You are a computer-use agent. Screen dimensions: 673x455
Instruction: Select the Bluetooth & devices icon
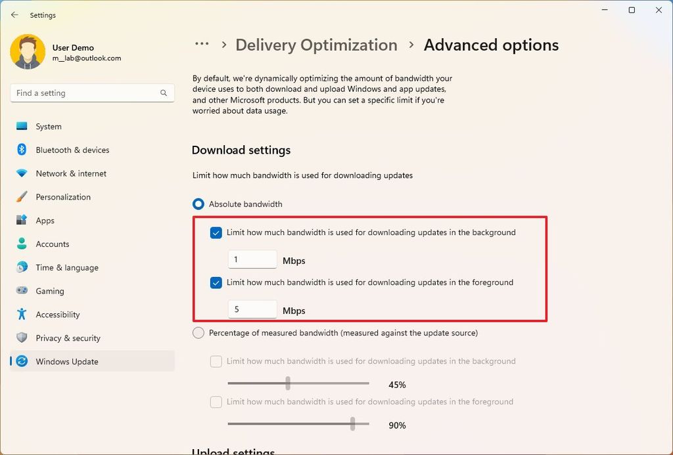(x=22, y=150)
